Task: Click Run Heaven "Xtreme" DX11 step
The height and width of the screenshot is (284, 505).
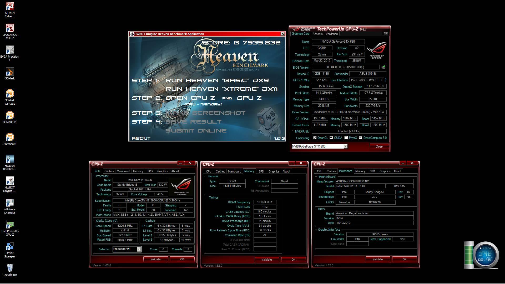Action: point(221,89)
